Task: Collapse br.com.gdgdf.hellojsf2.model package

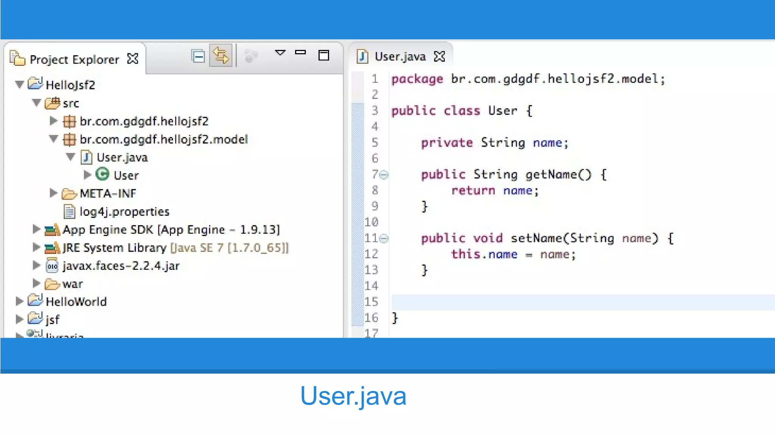Action: tap(53, 139)
